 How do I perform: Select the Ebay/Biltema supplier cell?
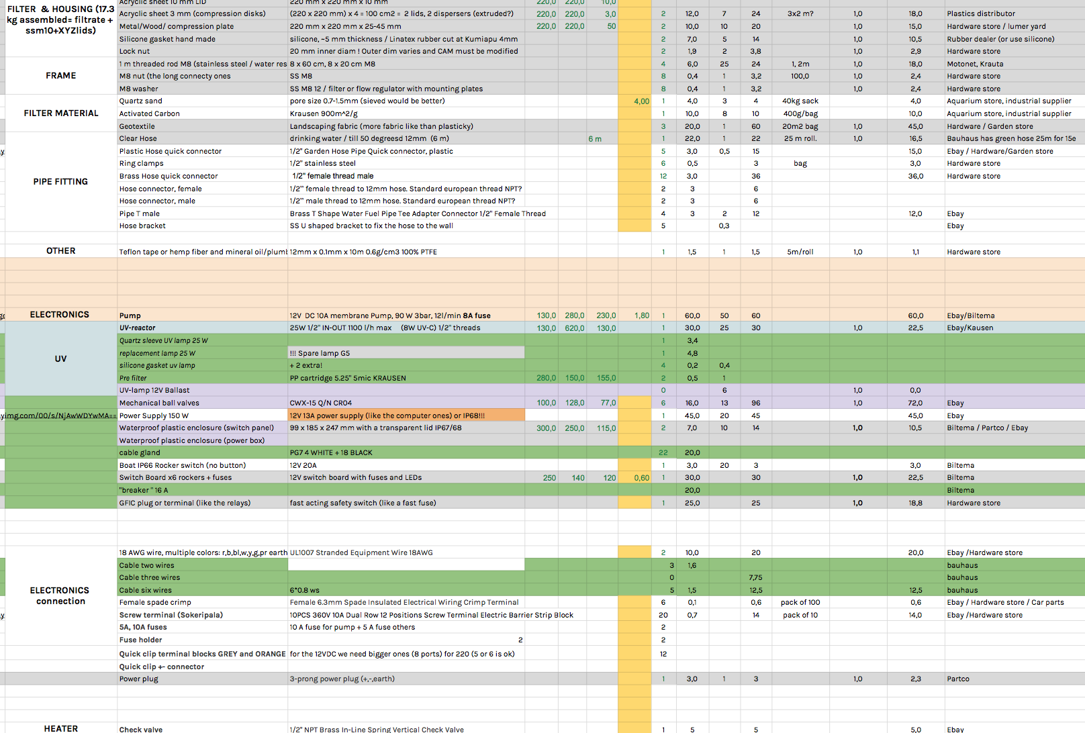(1015, 315)
